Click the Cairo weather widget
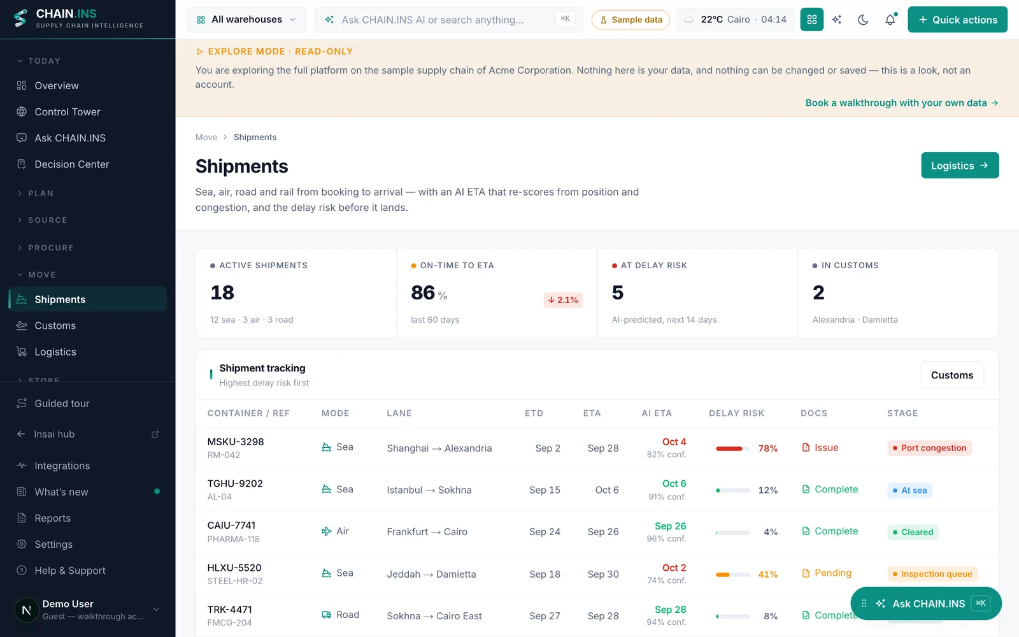Image resolution: width=1019 pixels, height=637 pixels. click(735, 20)
